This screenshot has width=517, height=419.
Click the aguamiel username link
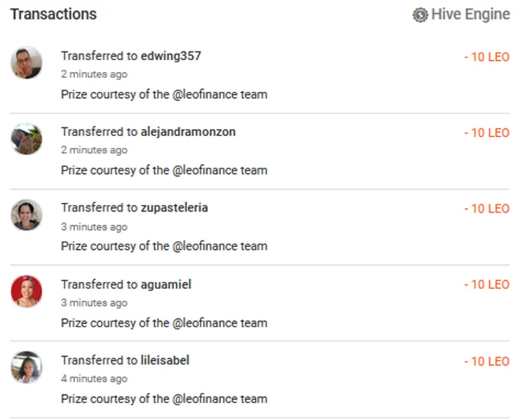coord(166,285)
